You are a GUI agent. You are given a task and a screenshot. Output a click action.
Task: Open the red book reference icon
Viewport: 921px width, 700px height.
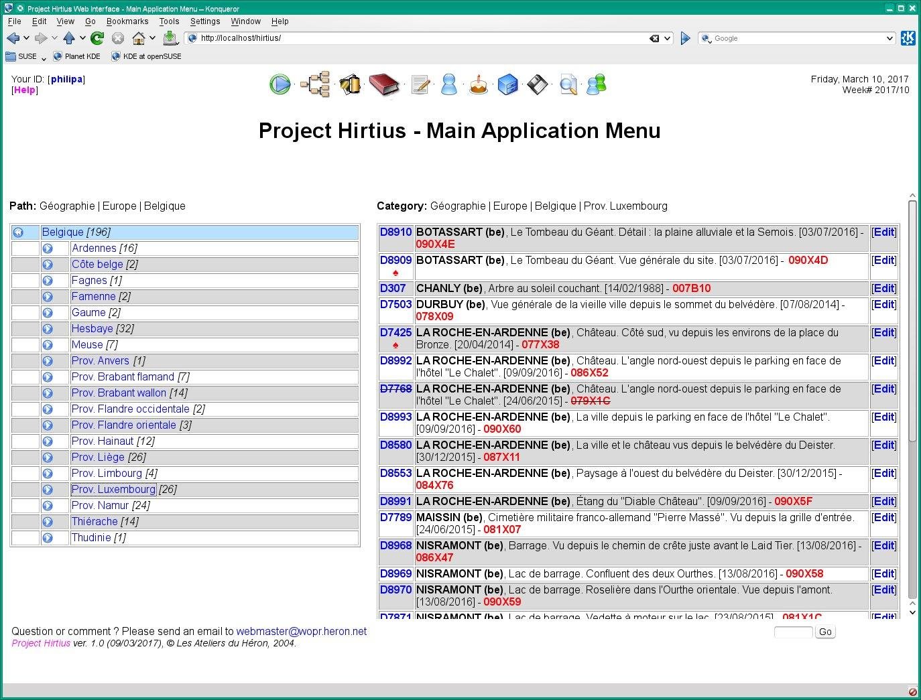click(385, 84)
